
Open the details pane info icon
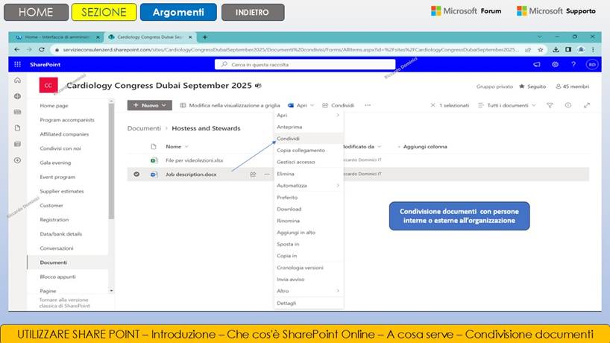pos(568,105)
